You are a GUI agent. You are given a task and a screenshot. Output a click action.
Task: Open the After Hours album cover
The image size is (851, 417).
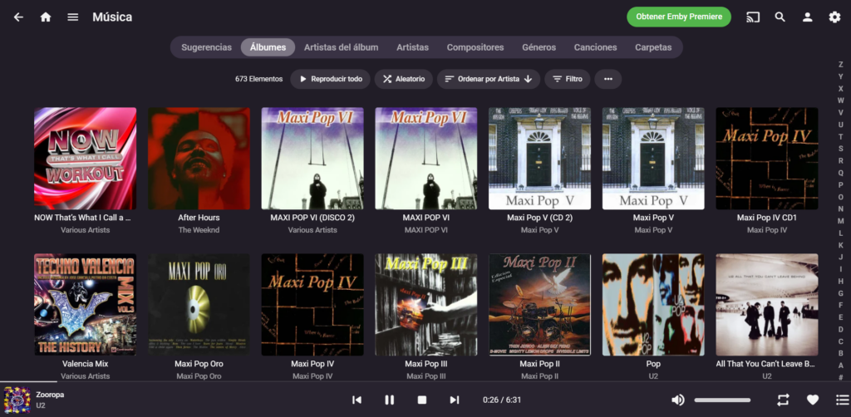(x=199, y=159)
